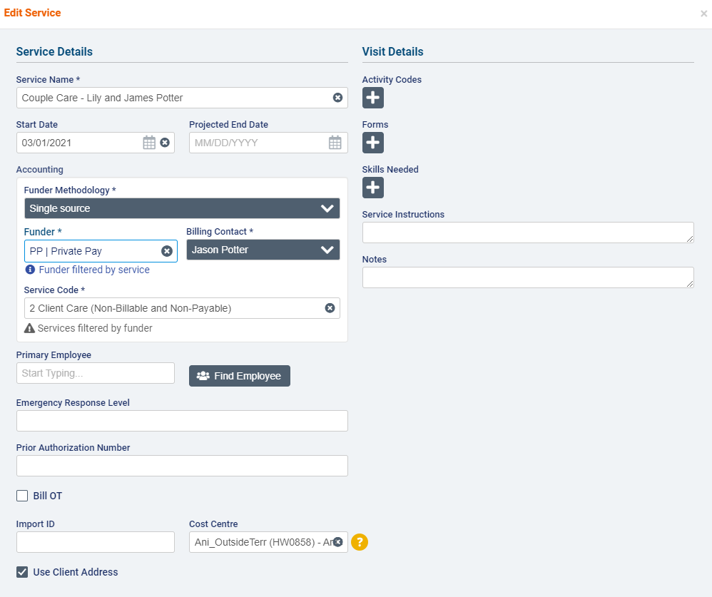This screenshot has width=712, height=597.
Task: Enable the Bill OT option
Action: 21,495
